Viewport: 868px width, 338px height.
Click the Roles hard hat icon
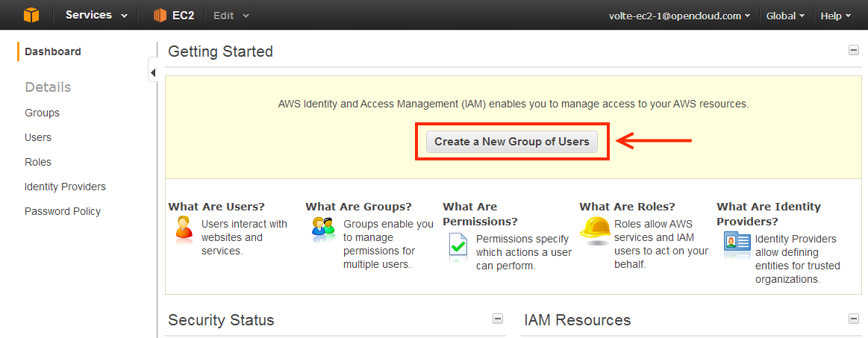point(594,230)
